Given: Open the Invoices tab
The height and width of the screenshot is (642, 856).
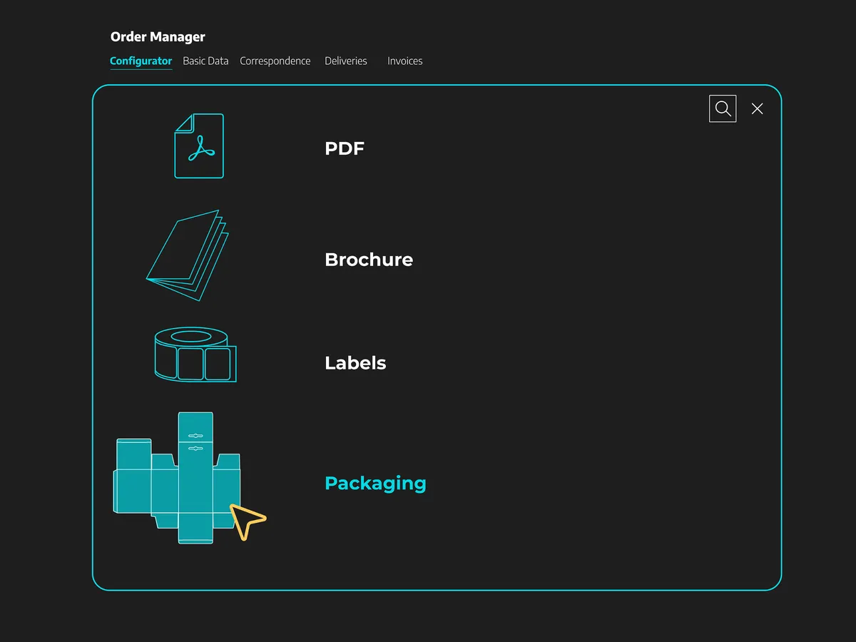Looking at the screenshot, I should tap(404, 61).
